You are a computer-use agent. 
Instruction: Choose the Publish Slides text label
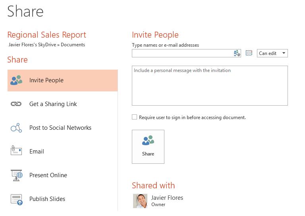tap(47, 199)
